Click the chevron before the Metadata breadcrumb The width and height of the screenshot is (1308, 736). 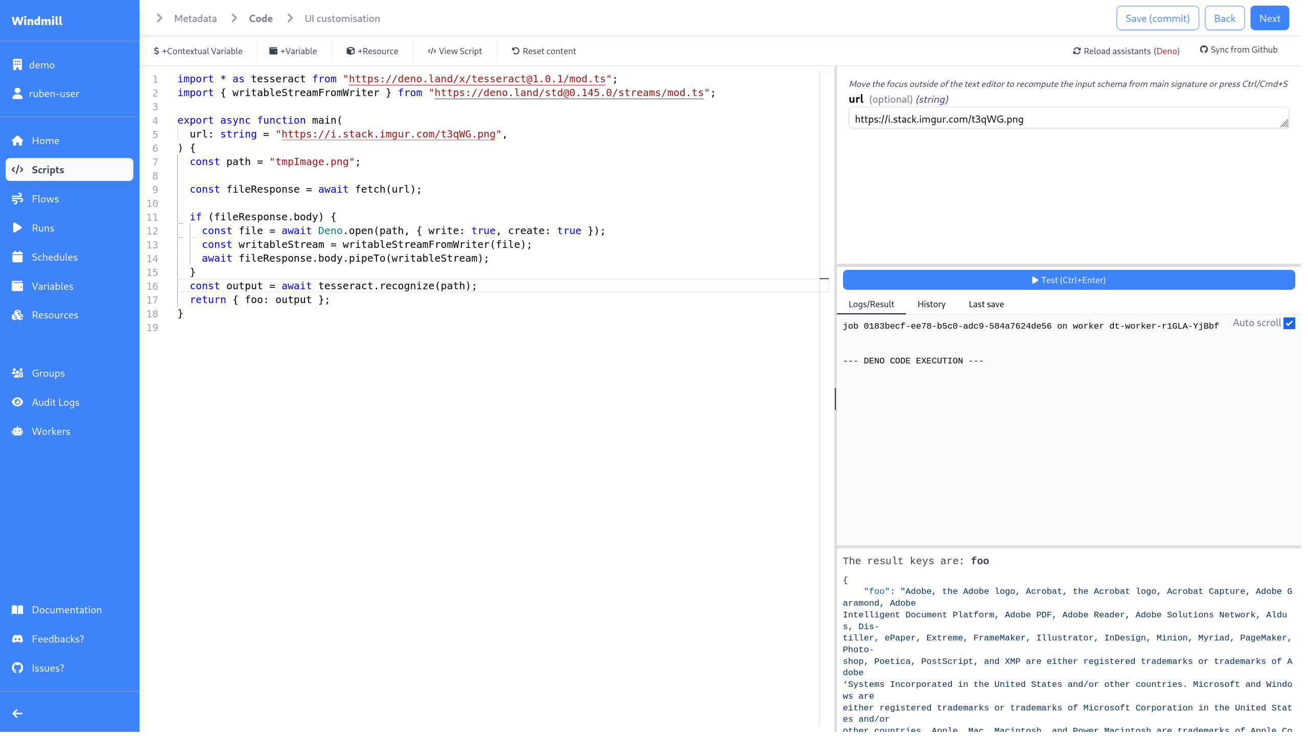click(159, 18)
